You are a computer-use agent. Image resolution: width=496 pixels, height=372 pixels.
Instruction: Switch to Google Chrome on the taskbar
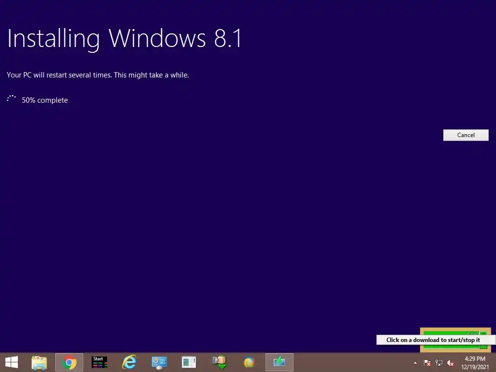click(69, 362)
